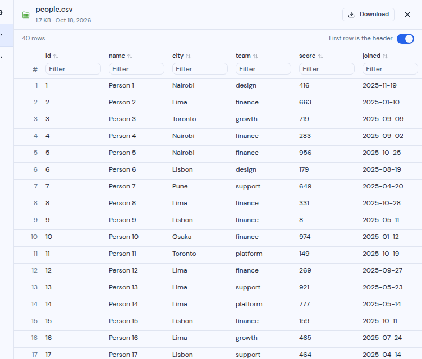Viewport: 422px width, 359px height.
Task: Click the 'score' column header label
Action: pos(307,56)
